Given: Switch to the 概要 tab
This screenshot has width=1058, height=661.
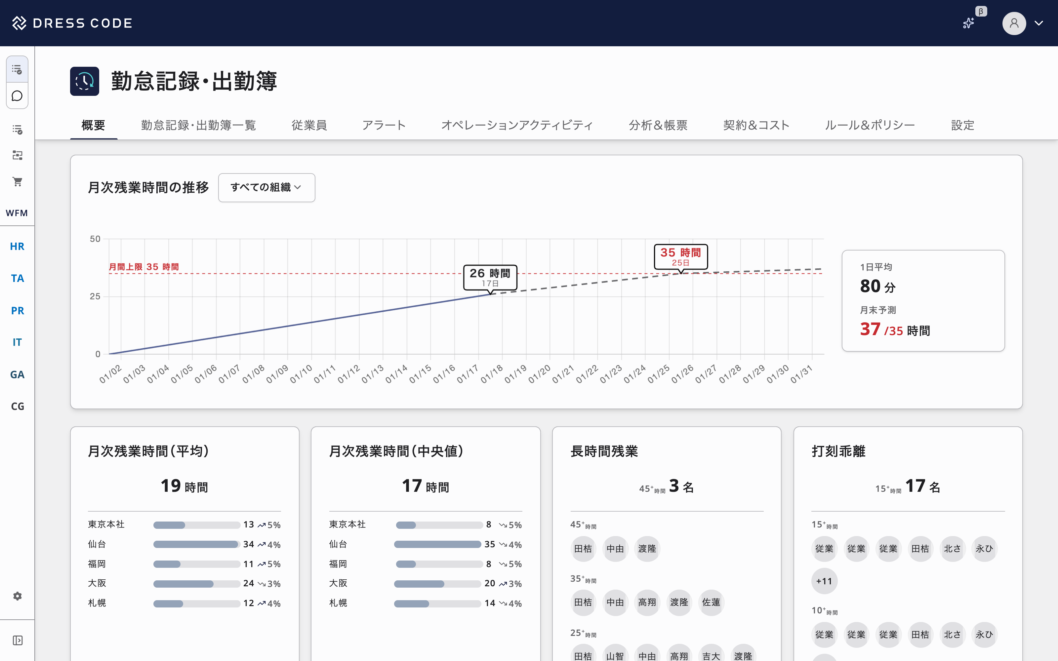Looking at the screenshot, I should [x=94, y=126].
